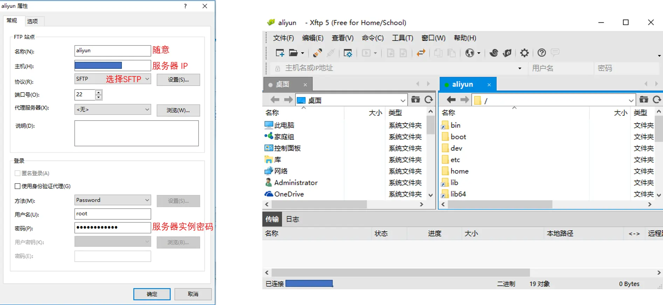The image size is (663, 305).
Task: Click the Open Session folder icon in Xftp
Action: point(293,53)
